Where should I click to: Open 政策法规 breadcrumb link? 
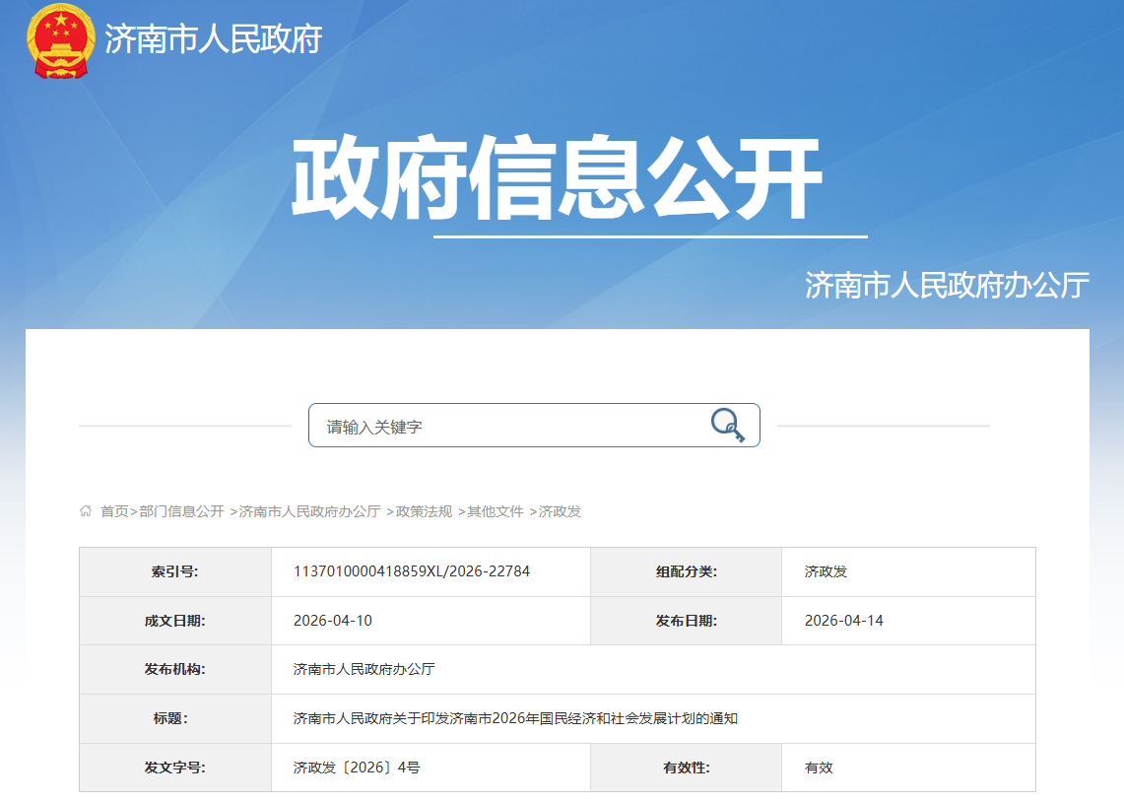point(424,511)
